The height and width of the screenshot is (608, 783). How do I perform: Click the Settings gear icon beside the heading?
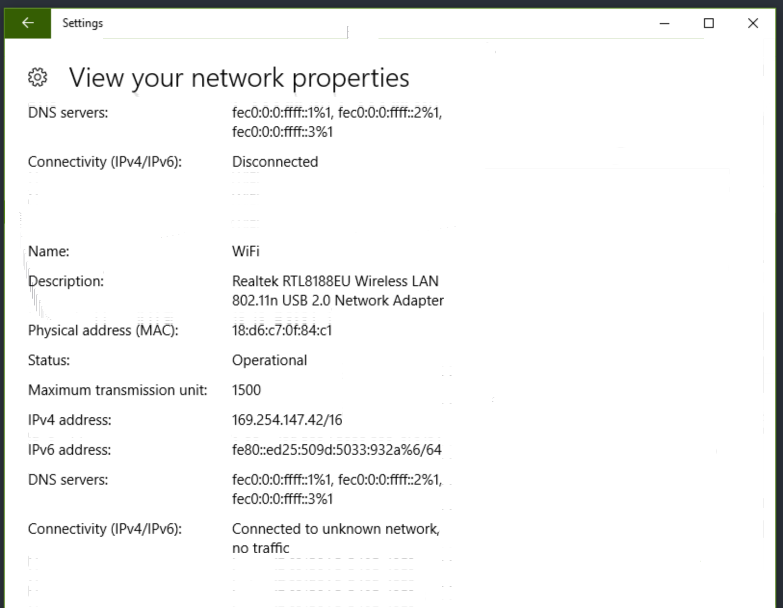coord(37,77)
